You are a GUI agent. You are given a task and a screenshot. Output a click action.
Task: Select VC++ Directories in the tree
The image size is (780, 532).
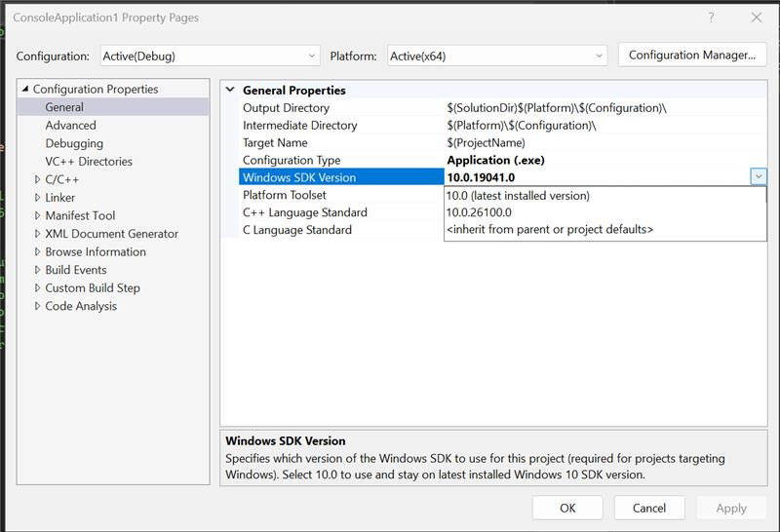pos(89,162)
